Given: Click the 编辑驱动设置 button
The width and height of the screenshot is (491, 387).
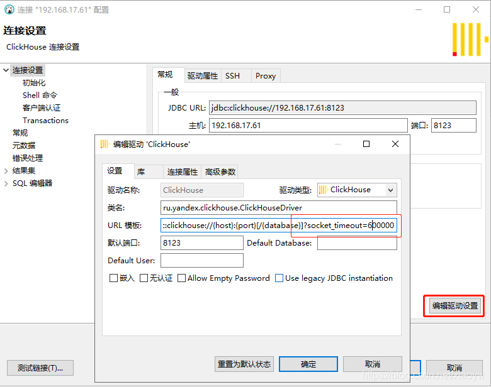Looking at the screenshot, I should 455,305.
